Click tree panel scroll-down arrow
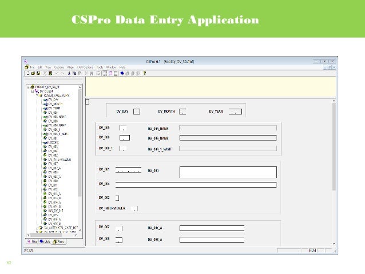Screen dimensions: 365x274 click(x=80, y=231)
